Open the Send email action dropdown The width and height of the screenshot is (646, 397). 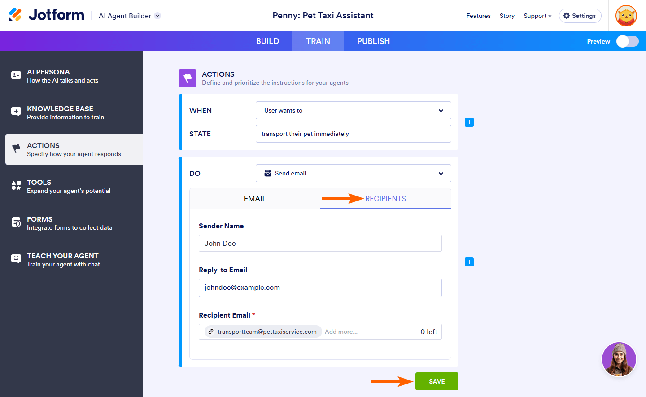(x=353, y=173)
